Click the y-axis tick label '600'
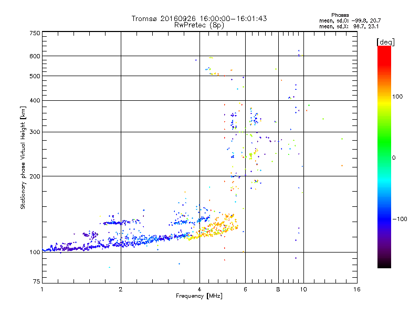This screenshot has width=420, height=315. [x=35, y=56]
